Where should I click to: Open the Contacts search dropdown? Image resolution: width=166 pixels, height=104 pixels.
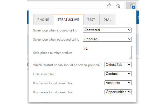click(118, 74)
